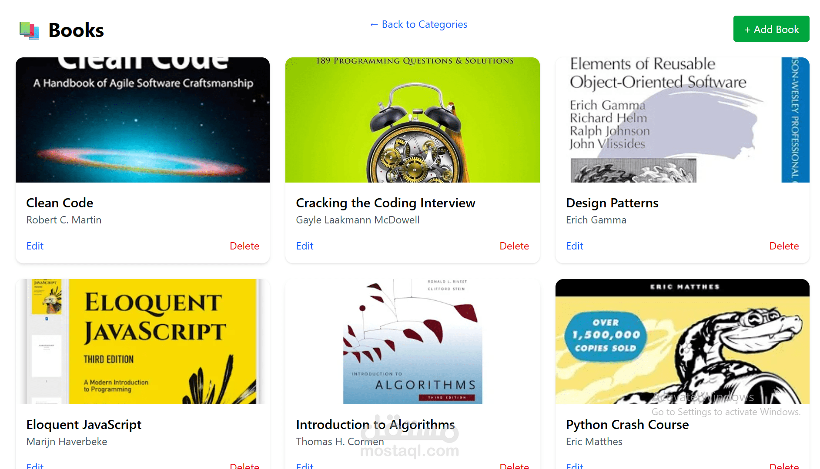The image size is (820, 469).
Task: Open the Introduction to Algorithms cover thumbnail
Action: (412, 342)
